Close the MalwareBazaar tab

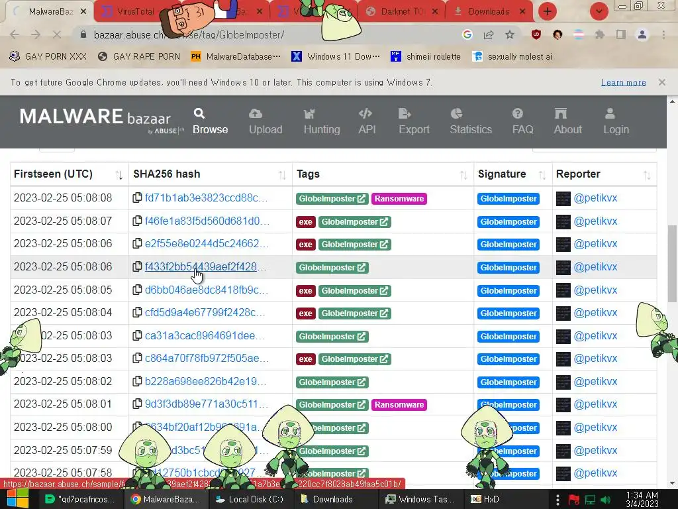pos(83,12)
